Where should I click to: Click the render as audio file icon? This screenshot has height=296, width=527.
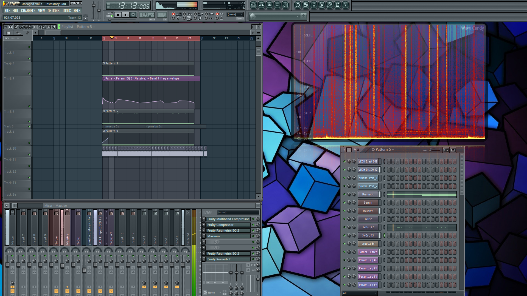point(313,5)
